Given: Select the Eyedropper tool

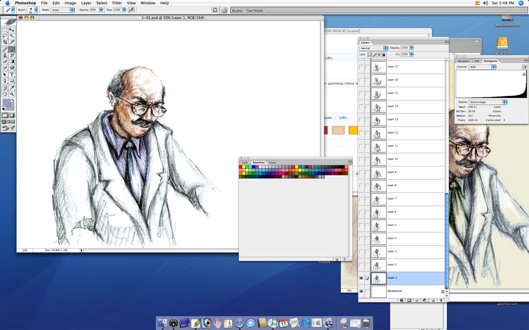Looking at the screenshot, I should tap(12, 88).
